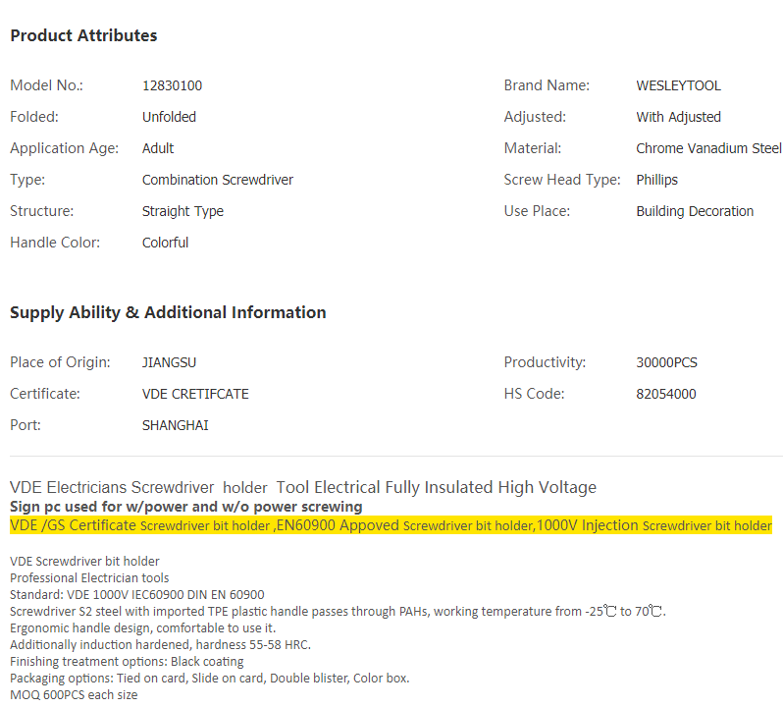Viewport: 783px width, 708px height.
Task: Click the Colorful handle color value
Action: tap(165, 243)
